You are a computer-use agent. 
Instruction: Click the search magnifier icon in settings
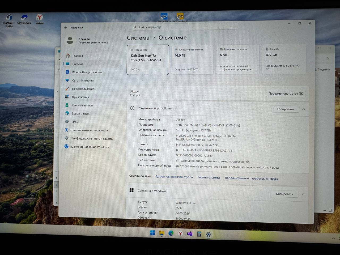point(135,27)
